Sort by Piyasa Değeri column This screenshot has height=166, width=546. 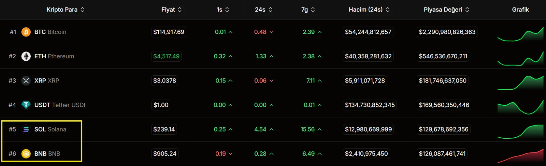tap(447, 10)
